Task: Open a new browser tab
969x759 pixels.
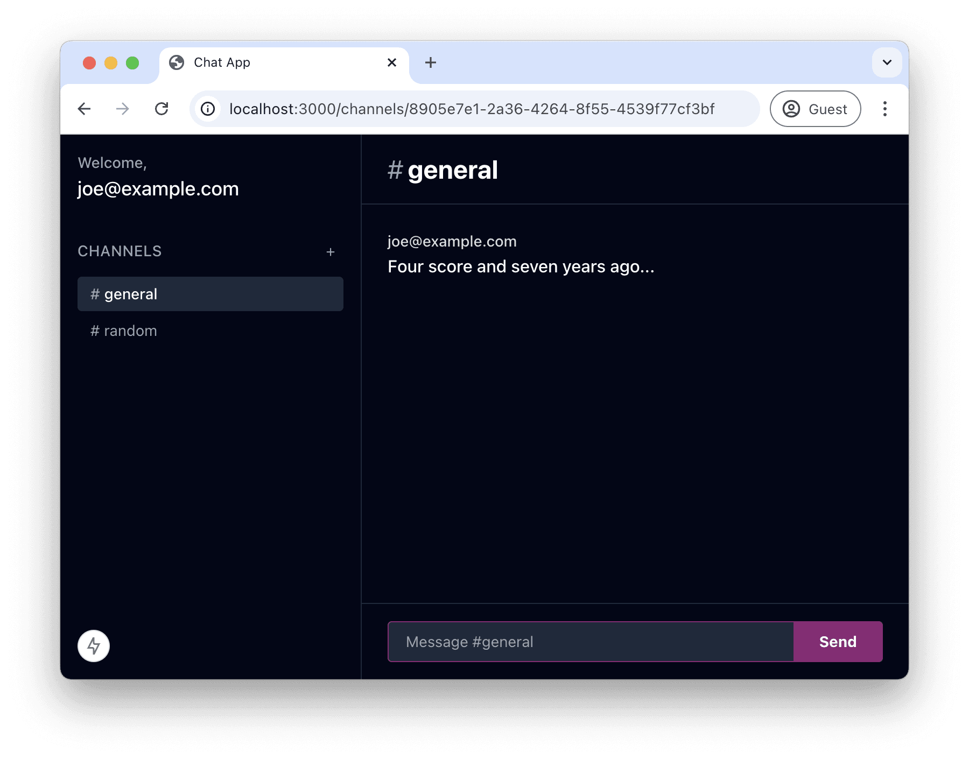Action: tap(430, 63)
